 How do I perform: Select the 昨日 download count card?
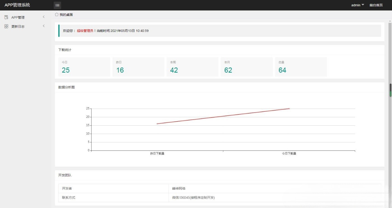pos(138,67)
